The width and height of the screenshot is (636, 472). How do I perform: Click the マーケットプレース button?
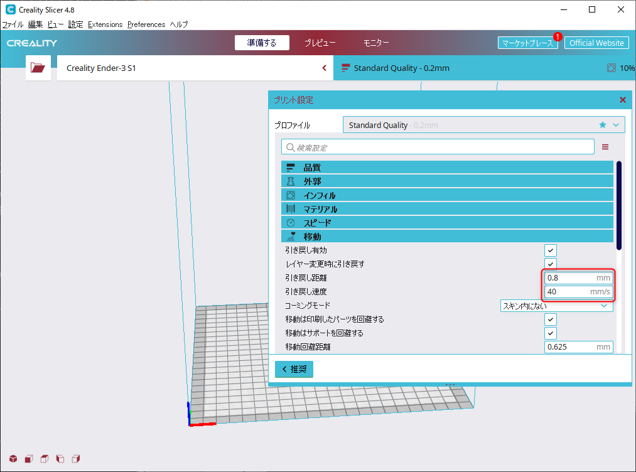(x=528, y=43)
